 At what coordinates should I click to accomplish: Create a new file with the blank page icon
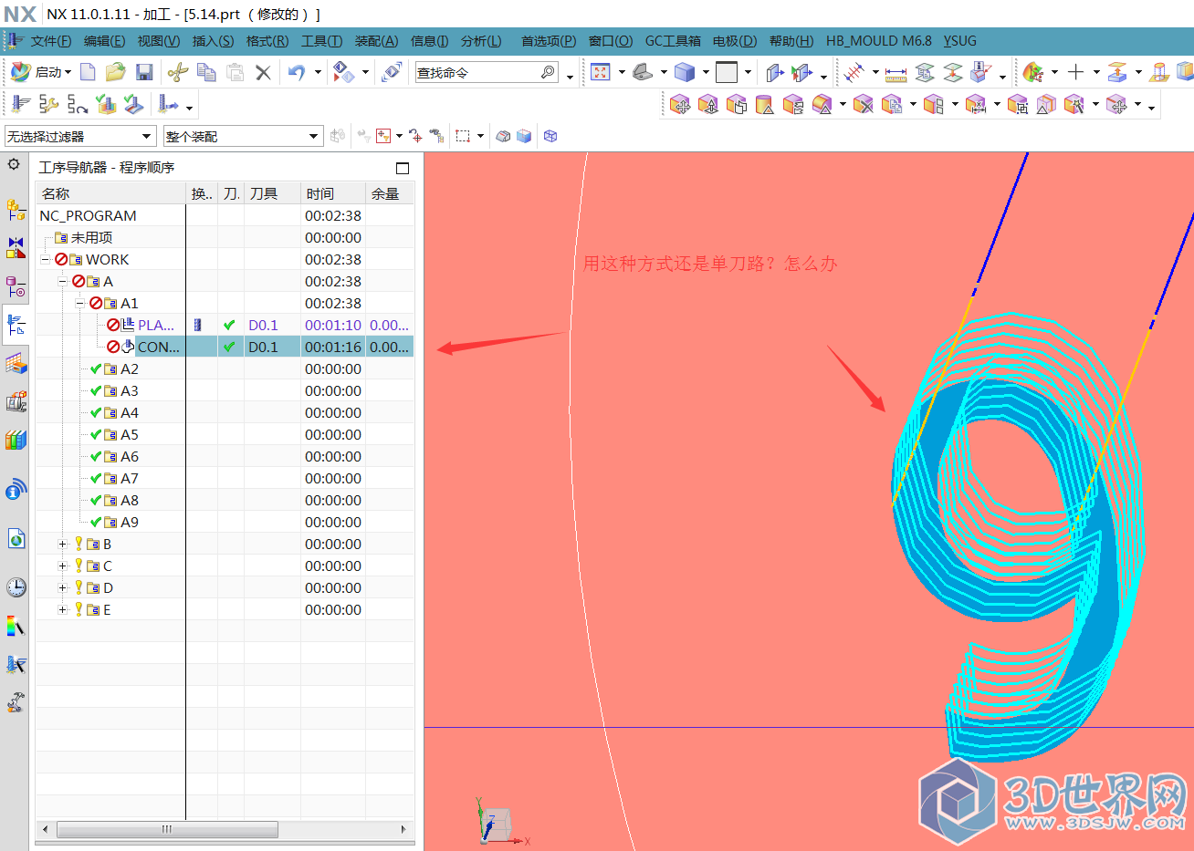88,72
